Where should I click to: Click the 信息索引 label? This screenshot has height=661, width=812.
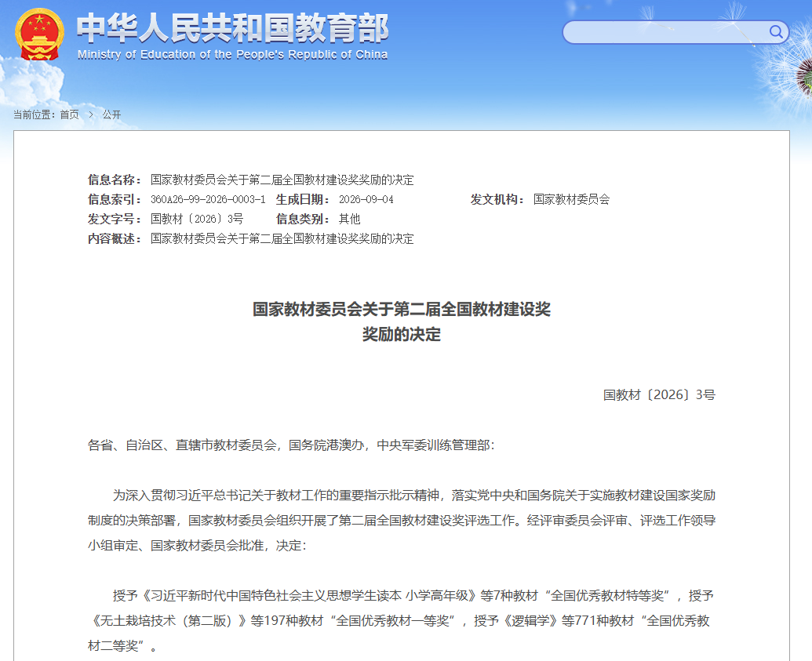click(x=115, y=199)
